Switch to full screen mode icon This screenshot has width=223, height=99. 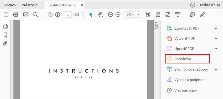168,15
